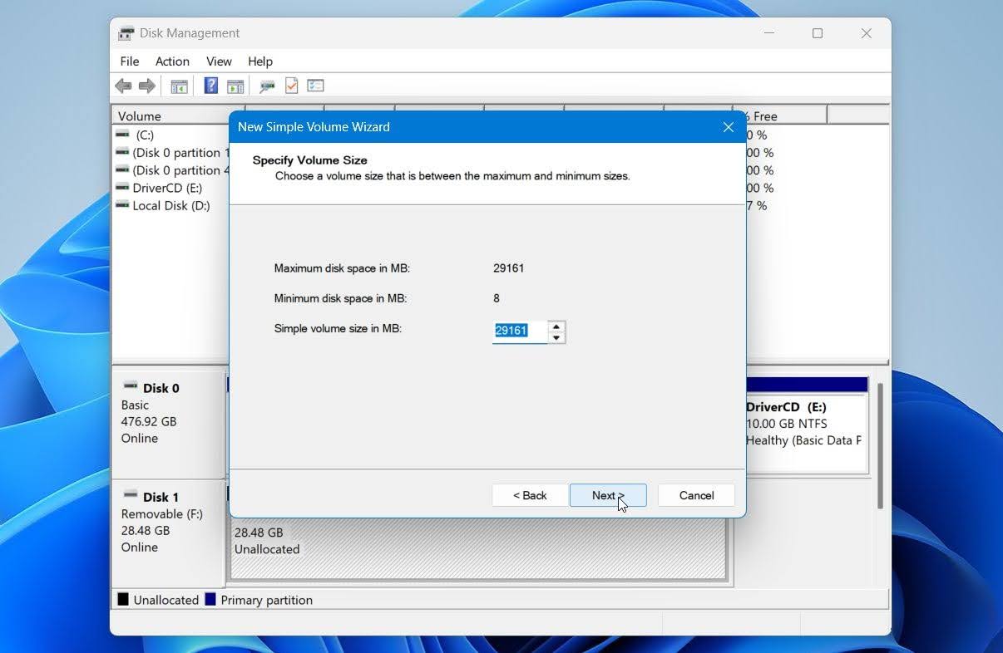Image resolution: width=1003 pixels, height=653 pixels.
Task: Select the DriverCD (E:) volume drive icon
Action: pyautogui.click(x=122, y=188)
